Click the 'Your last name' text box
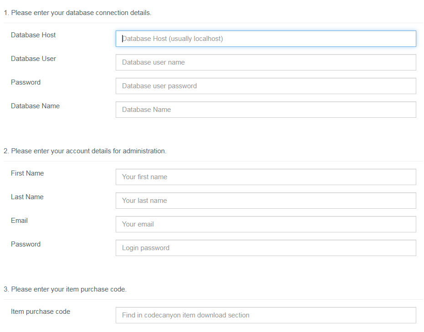424x332 pixels. point(266,201)
